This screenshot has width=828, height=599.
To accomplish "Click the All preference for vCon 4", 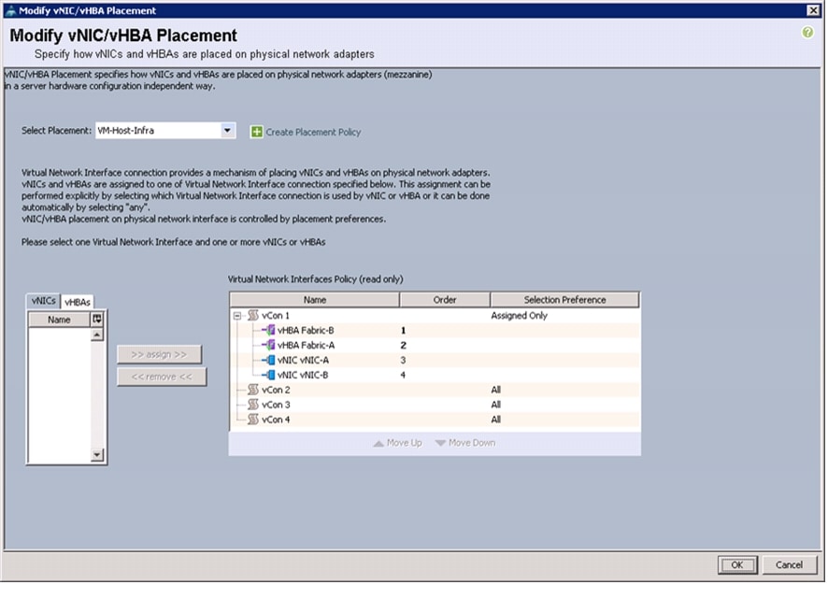I will pos(496,420).
